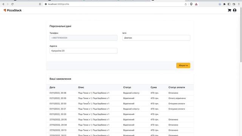The height and width of the screenshot is (136, 242).
Task: Click the Brave rewards triangle icon
Action: pyautogui.click(x=196, y=4)
